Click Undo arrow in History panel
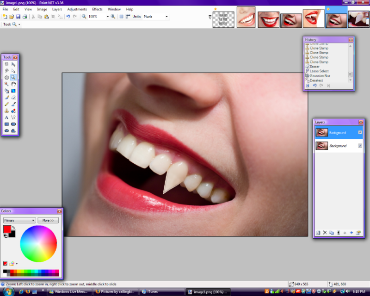370x296 pixels. click(314, 86)
